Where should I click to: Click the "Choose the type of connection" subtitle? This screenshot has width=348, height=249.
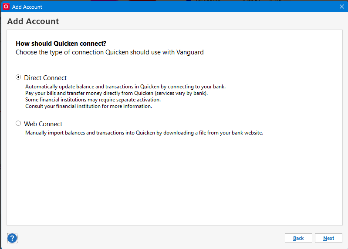(109, 52)
